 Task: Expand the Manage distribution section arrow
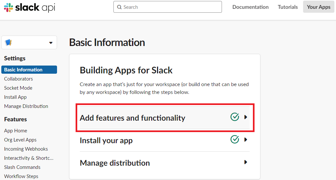point(246,162)
